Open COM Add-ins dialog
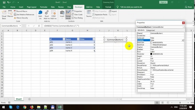This screenshot has height=110, width=195. [x=53, y=15]
